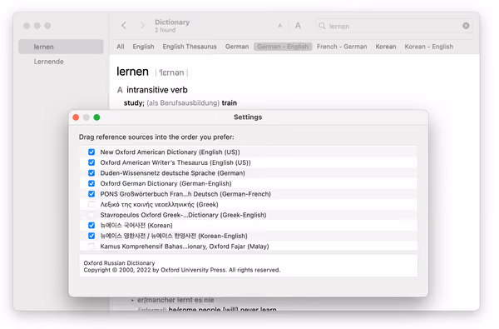Go forward with the right chevron
This screenshot has height=329, width=499.
[x=142, y=26]
